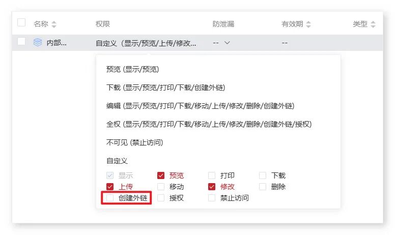Choose the 预览 (显示/预览) preset
395x235 pixels.
pyautogui.click(x=133, y=69)
